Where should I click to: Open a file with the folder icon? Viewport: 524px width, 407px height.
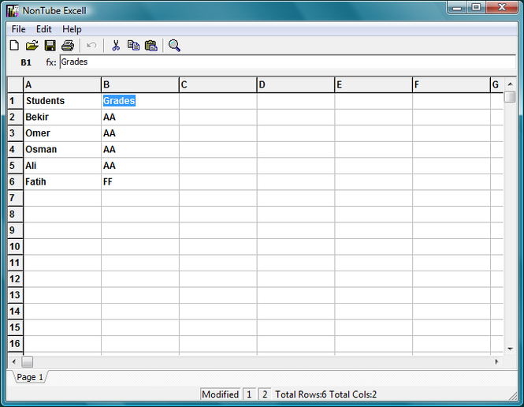click(32, 46)
